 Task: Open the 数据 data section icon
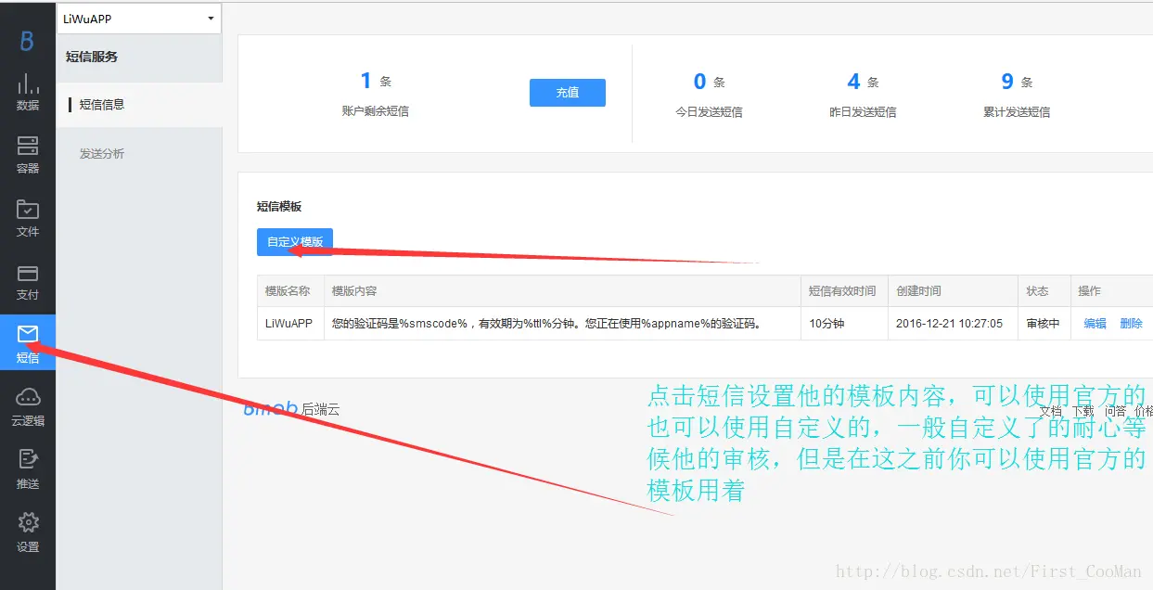[28, 92]
